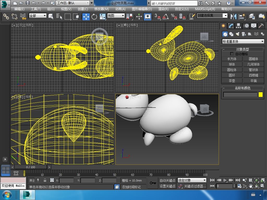The height and width of the screenshot is (200, 267).
Task: Select the Select and Link tool
Action: coord(6,16)
